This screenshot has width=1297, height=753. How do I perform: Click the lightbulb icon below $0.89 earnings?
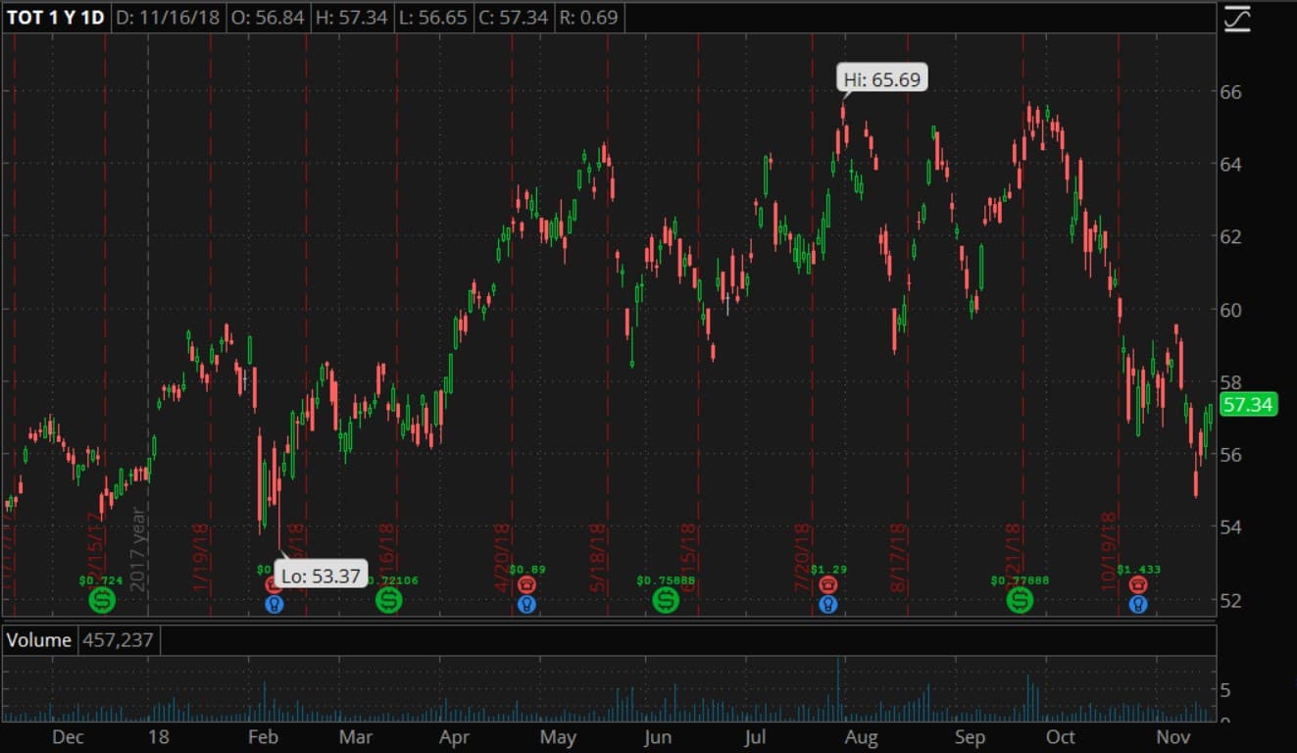(526, 604)
